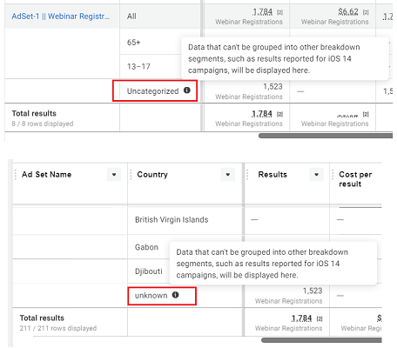Open the AdSet-1 Webinar Registr... link
Image resolution: width=397 pixels, height=348 pixels.
60,17
